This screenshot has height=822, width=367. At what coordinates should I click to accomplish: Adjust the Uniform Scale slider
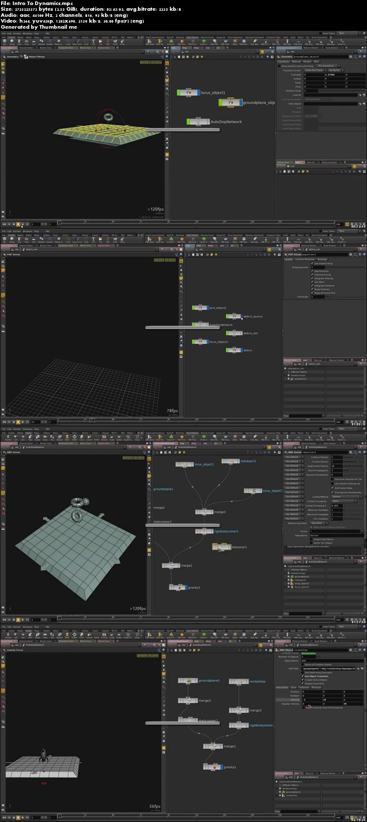(x=342, y=91)
